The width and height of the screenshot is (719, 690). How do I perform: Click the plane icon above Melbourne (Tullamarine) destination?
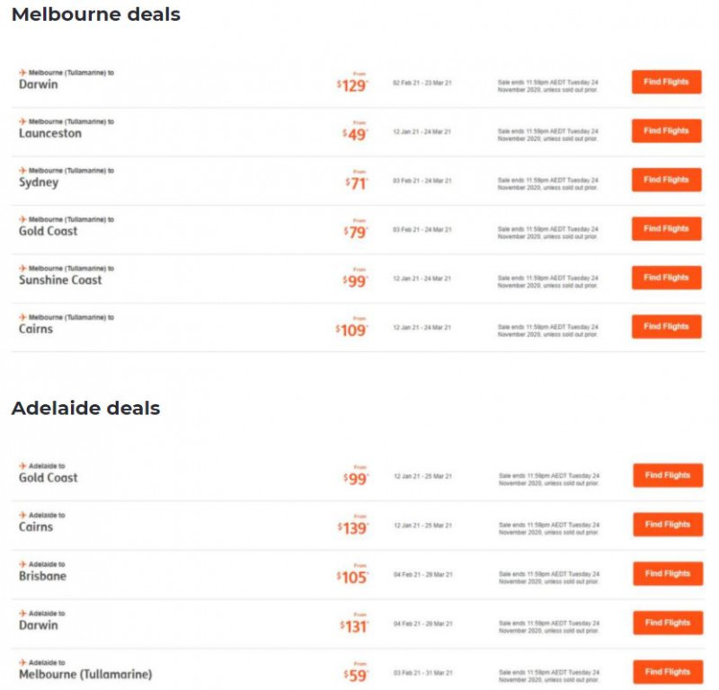click(22, 662)
